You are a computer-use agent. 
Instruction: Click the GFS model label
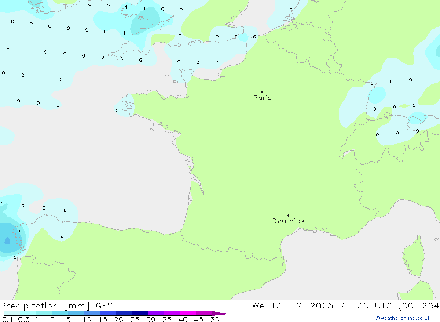pos(104,306)
